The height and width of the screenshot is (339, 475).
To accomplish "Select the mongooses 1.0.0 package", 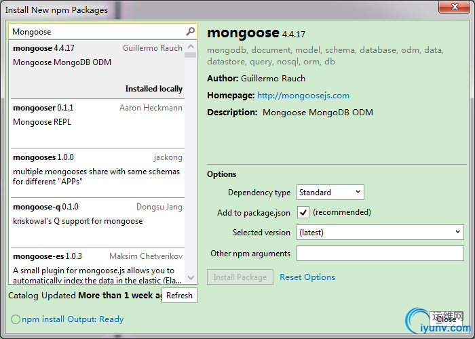I will point(97,173).
